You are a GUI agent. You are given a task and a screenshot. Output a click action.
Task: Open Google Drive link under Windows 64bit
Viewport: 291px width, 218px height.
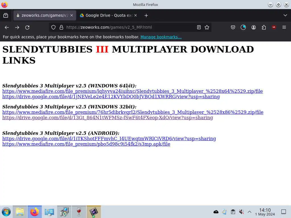pyautogui.click(x=111, y=97)
